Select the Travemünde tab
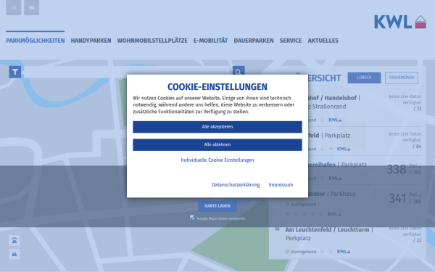 [402, 78]
